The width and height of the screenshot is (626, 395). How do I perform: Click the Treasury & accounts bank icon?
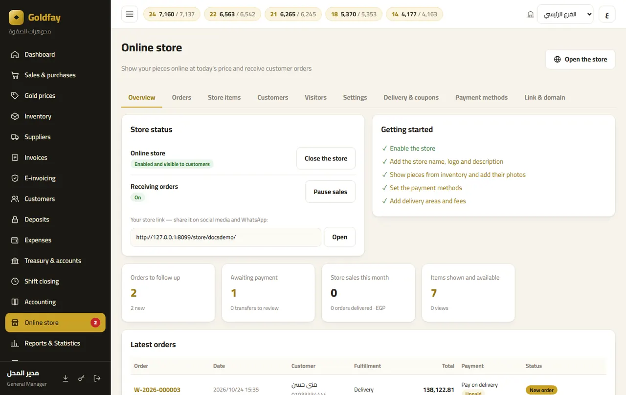coord(15,261)
